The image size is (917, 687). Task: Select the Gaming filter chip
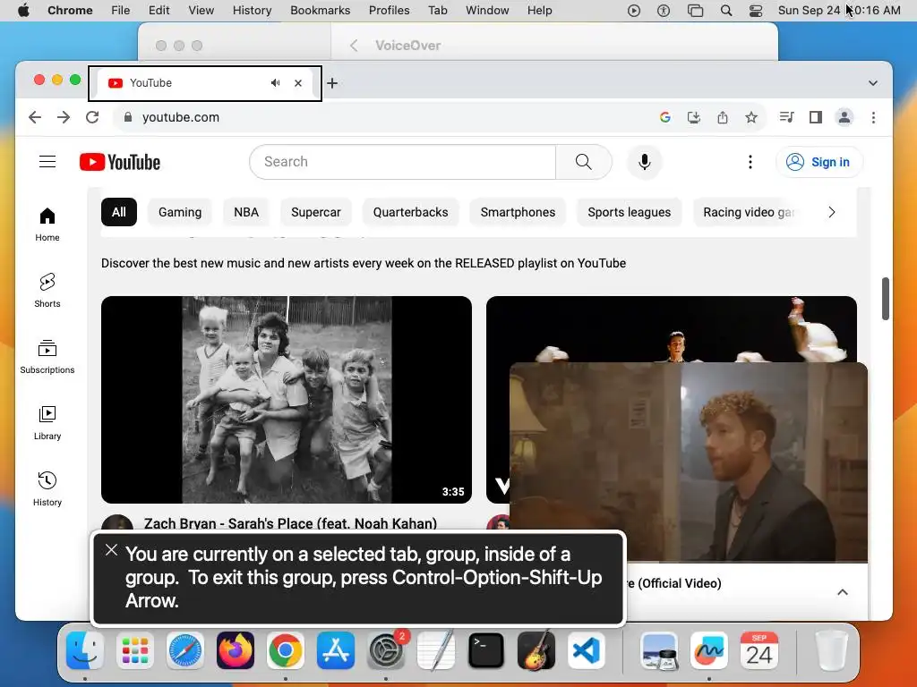(180, 212)
